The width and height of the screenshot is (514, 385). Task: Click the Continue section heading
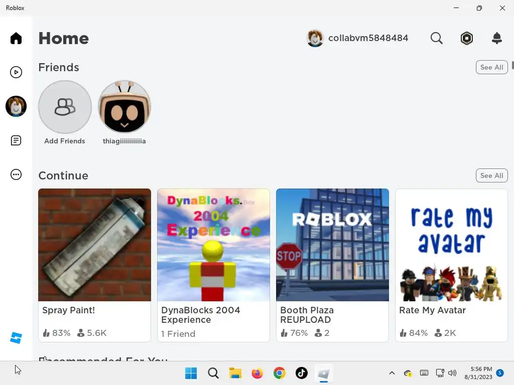point(63,175)
